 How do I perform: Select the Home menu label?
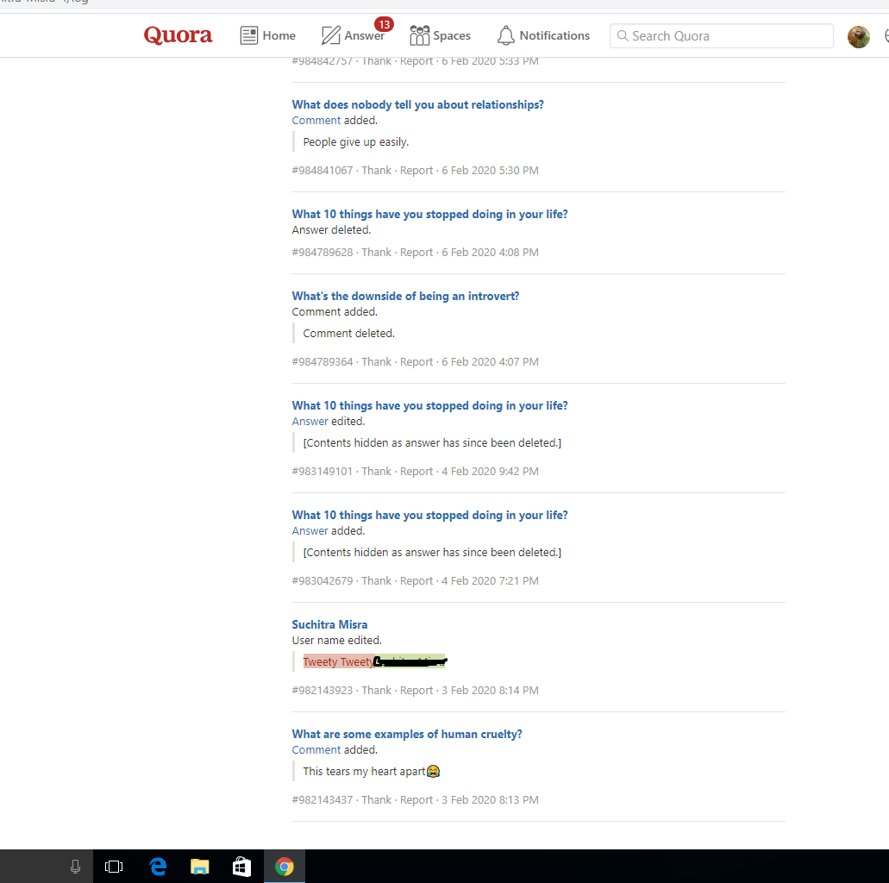279,35
